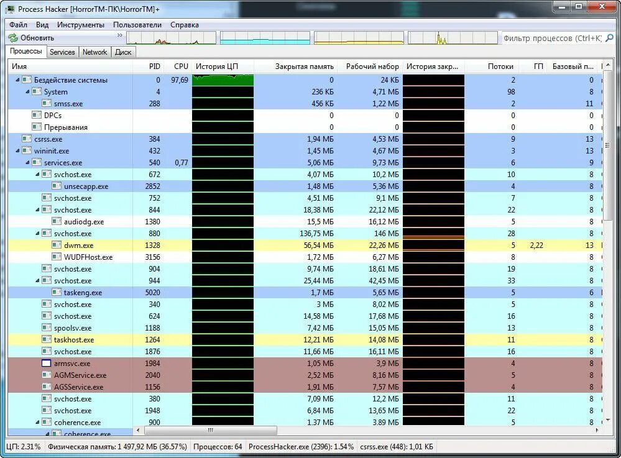
Task: Click the vertical scrollbar down arrow
Action: click(x=608, y=420)
